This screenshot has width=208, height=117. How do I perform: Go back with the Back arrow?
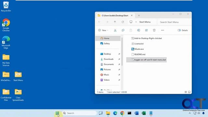[99, 22]
